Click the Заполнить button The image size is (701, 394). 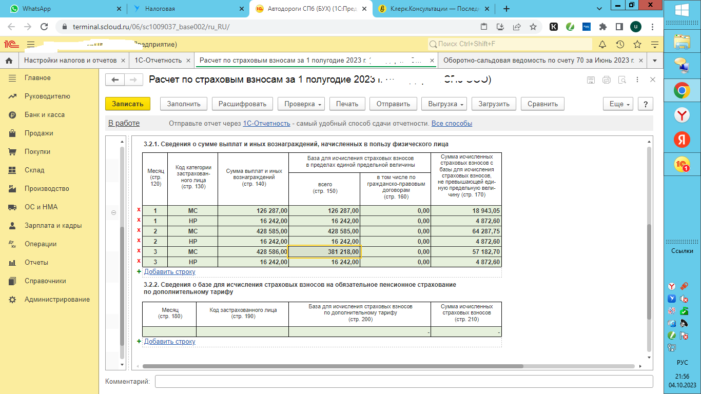pyautogui.click(x=184, y=104)
